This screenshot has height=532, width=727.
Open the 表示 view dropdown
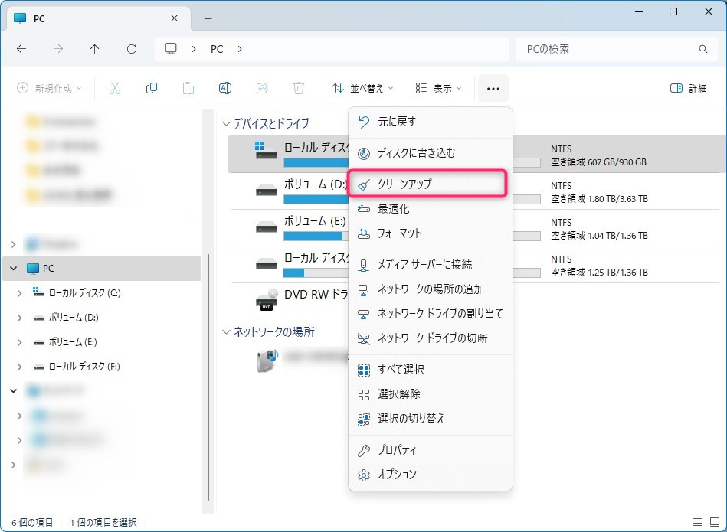pyautogui.click(x=439, y=89)
